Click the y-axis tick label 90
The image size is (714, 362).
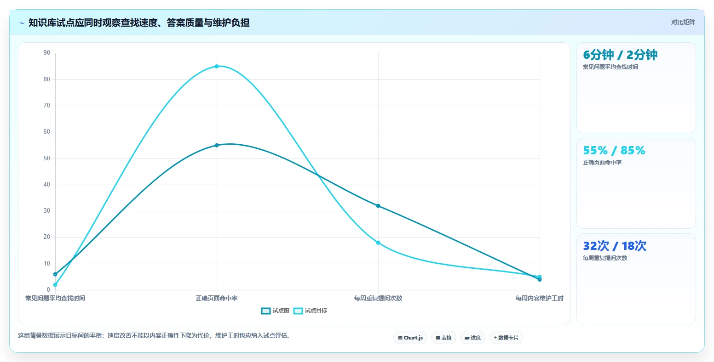tap(46, 53)
